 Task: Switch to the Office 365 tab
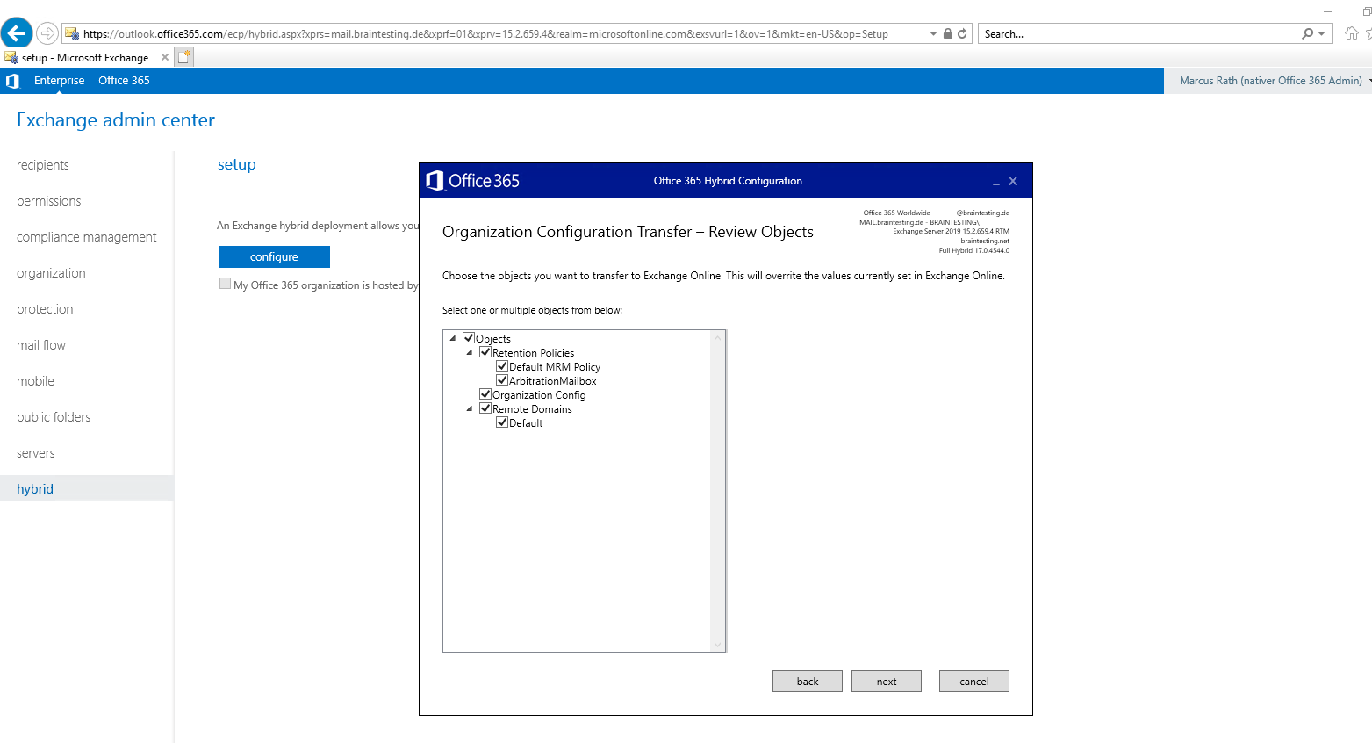point(124,81)
